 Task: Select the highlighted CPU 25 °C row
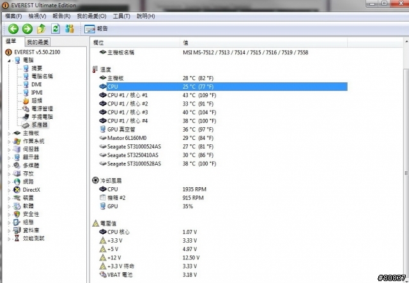[x=223, y=87]
